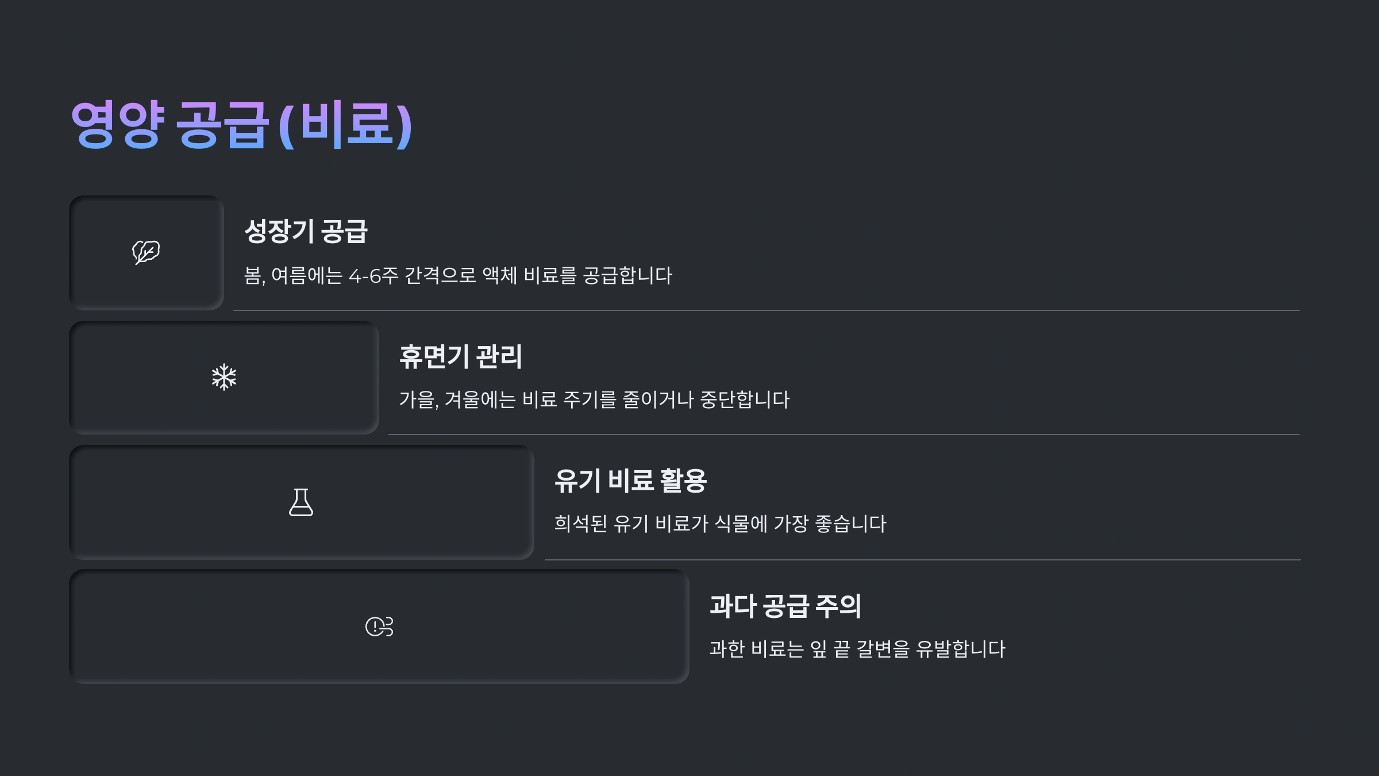Click the divider line under 휴면기 관리 section
Image resolution: width=1379 pixels, height=776 pixels.
(x=843, y=435)
